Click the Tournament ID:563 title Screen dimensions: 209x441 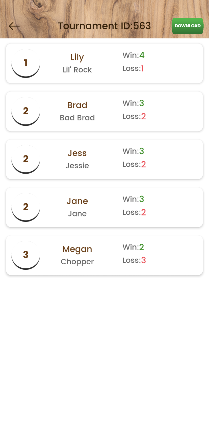click(104, 26)
